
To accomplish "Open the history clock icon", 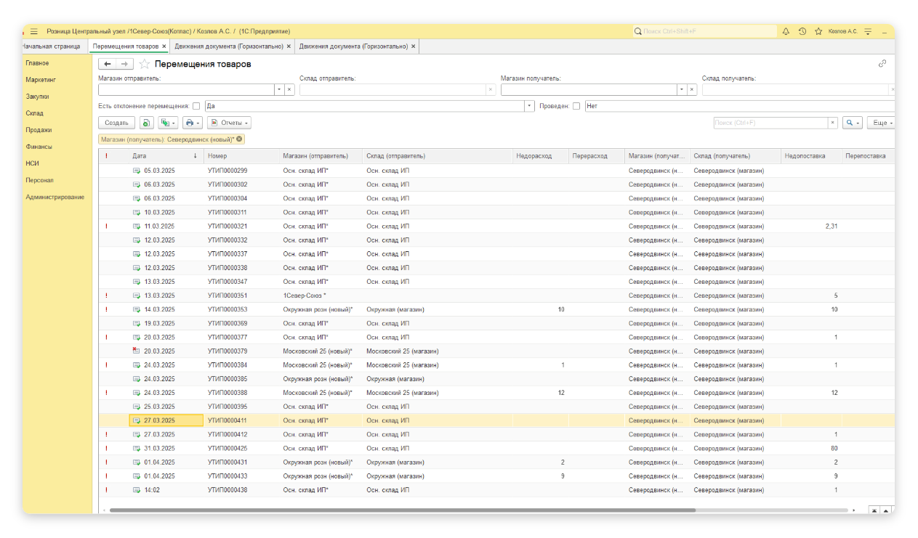I will tap(802, 31).
